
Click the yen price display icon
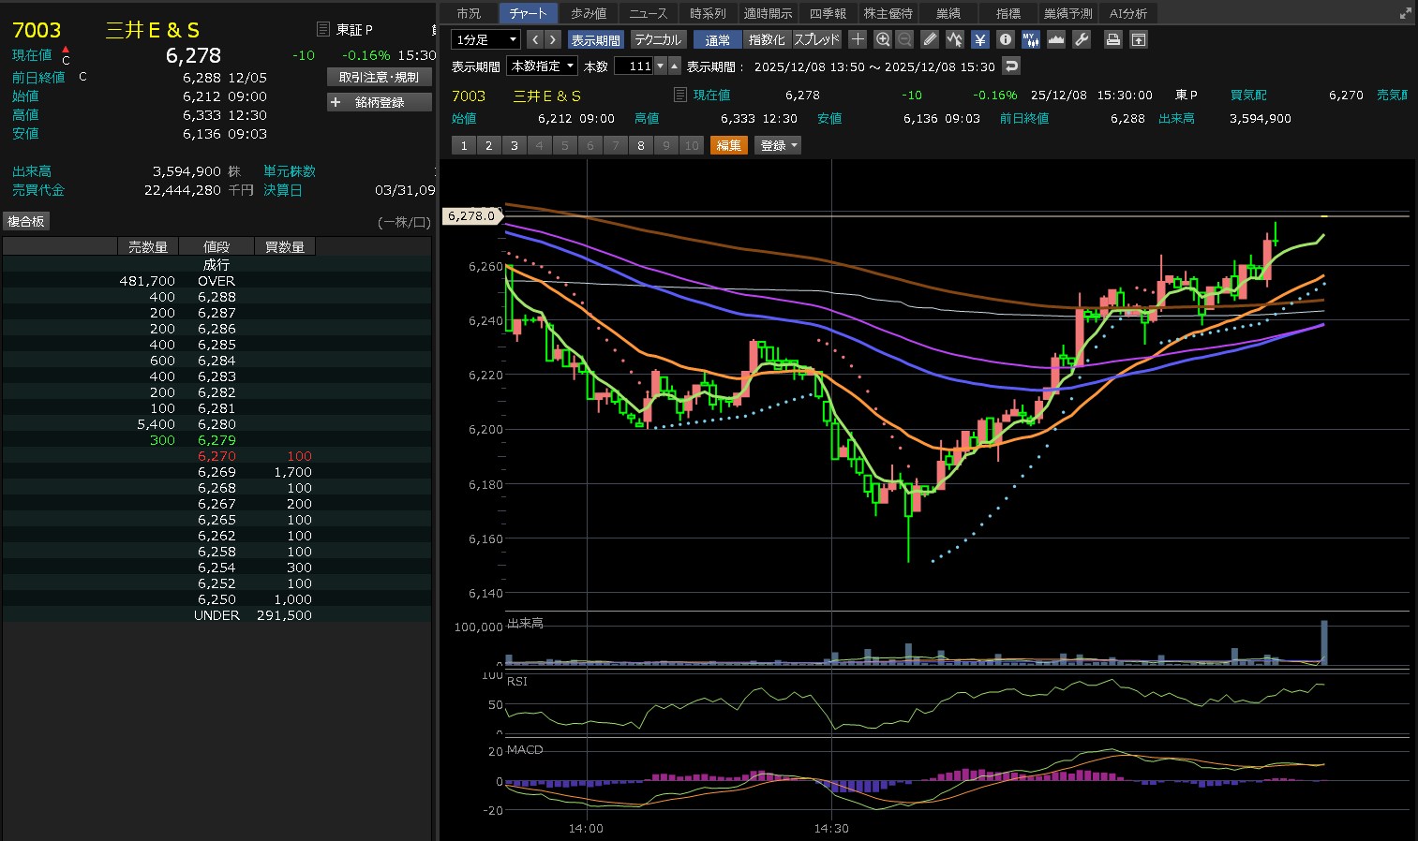coord(979,39)
